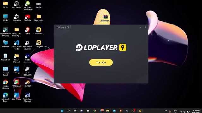Show hidden system tray icons
This screenshot has height=113, width=202.
click(x=166, y=111)
